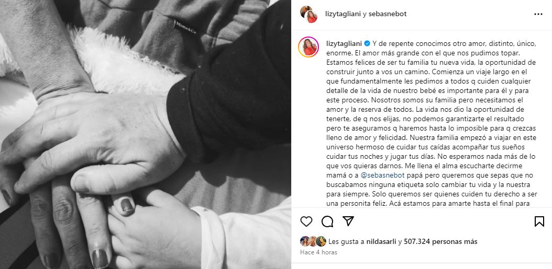Like the post with the heart icon
Image resolution: width=552 pixels, height=269 pixels.
[x=306, y=221]
